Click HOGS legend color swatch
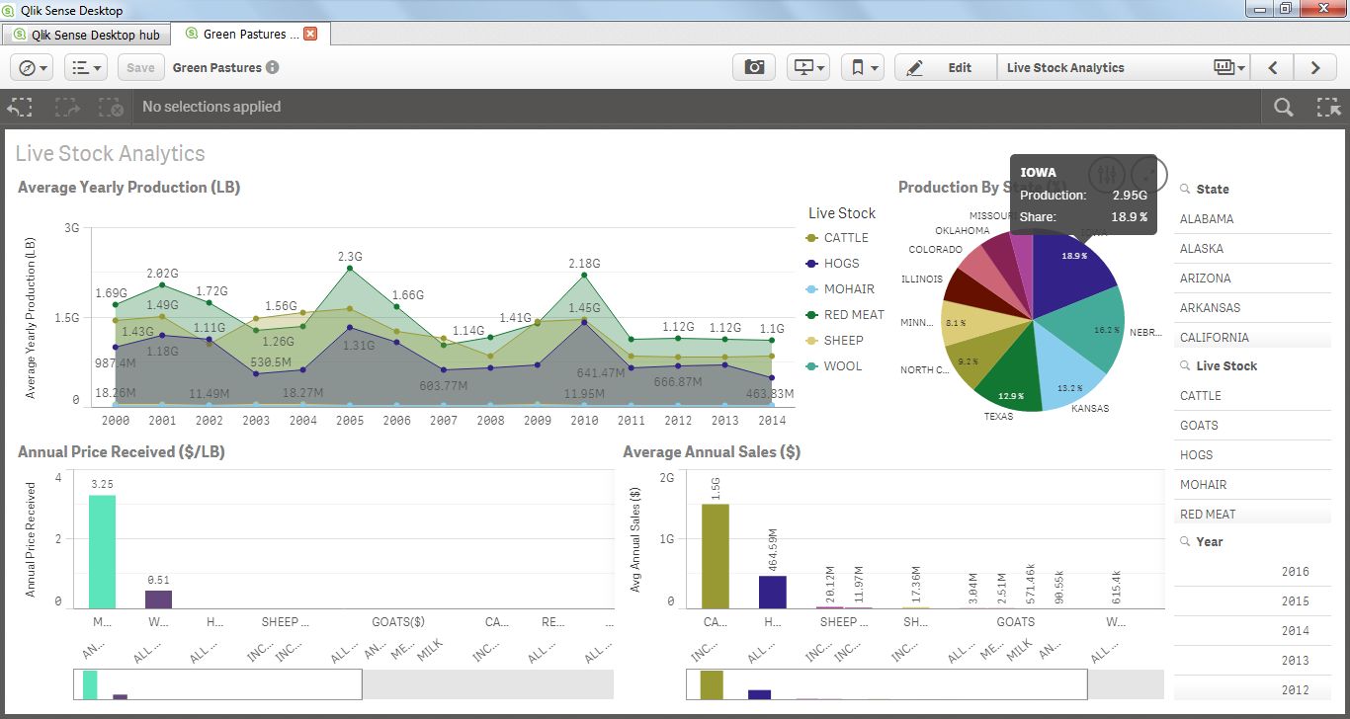Image resolution: width=1350 pixels, height=719 pixels. pos(812,264)
